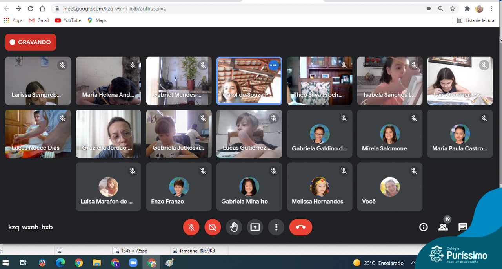Open options on Carol de Souza tile
The height and width of the screenshot is (269, 502).
click(273, 65)
